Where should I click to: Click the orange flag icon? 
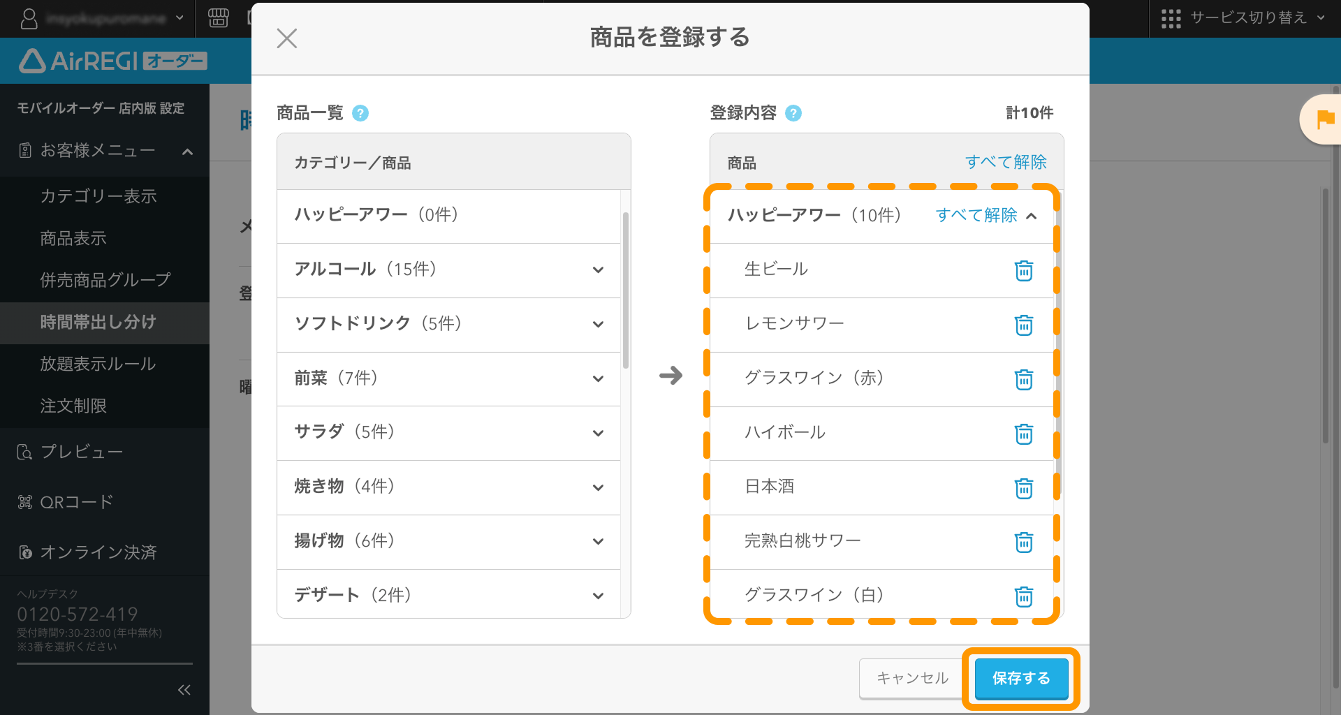click(x=1325, y=119)
